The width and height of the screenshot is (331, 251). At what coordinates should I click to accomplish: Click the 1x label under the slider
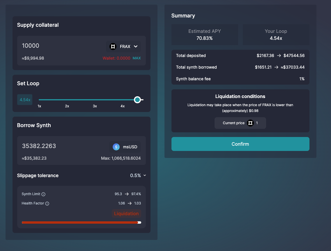[x=39, y=106]
